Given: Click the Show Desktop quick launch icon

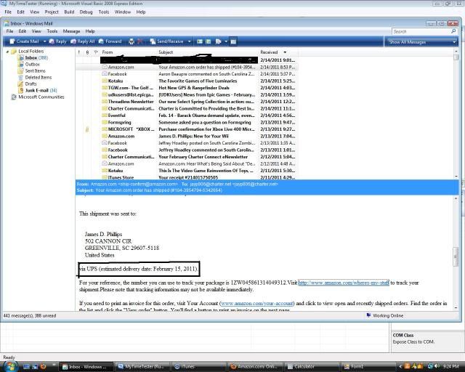Looking at the screenshot, I should tap(26, 367).
